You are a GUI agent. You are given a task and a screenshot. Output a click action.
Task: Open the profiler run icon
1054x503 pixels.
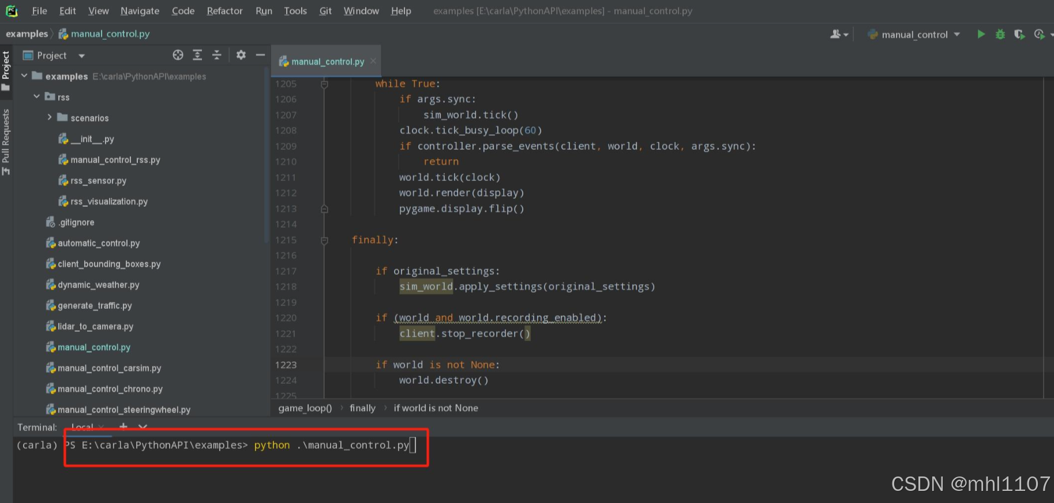(1040, 35)
